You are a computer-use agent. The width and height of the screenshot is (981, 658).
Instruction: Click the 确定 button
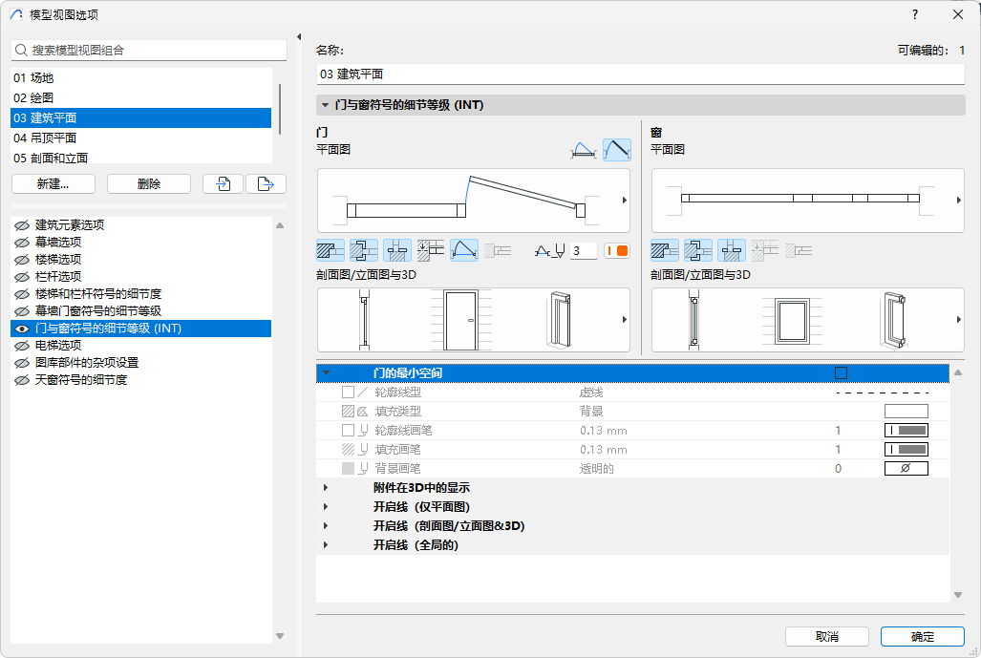pyautogui.click(x=922, y=636)
